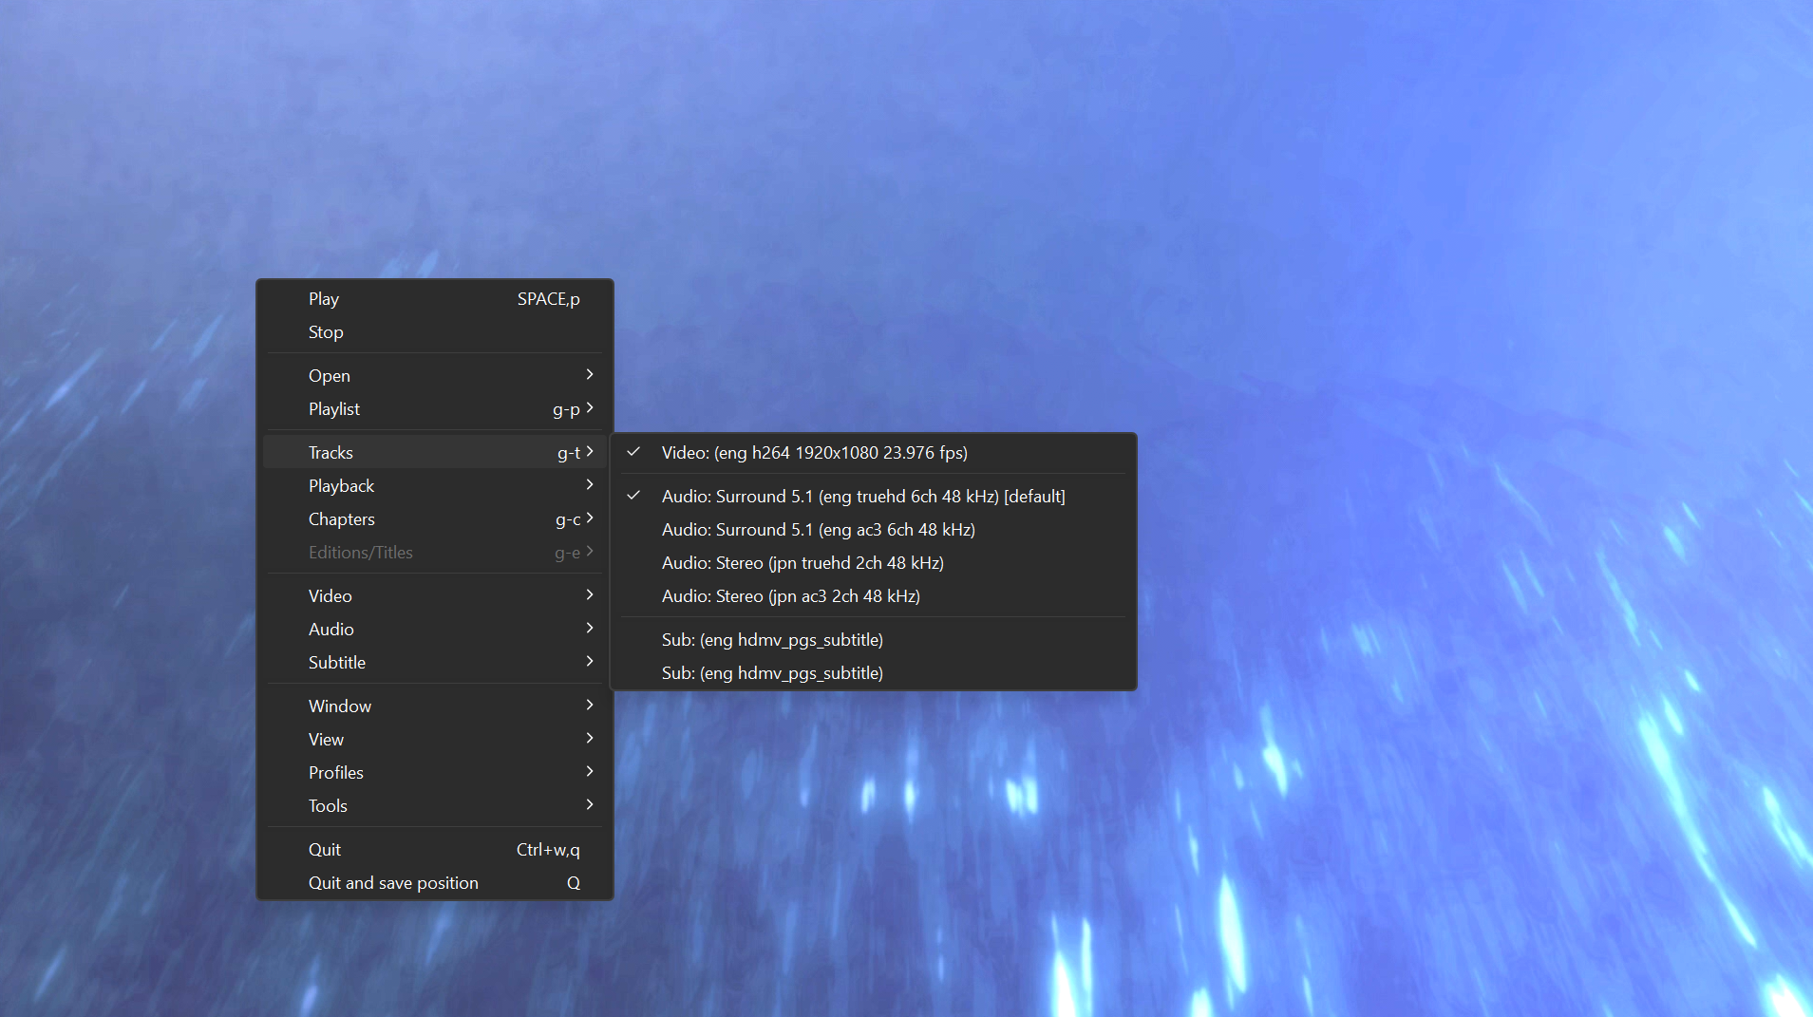Screen dimensions: 1813x1017
Task: Choose Quit from the menu
Action: coord(435,850)
